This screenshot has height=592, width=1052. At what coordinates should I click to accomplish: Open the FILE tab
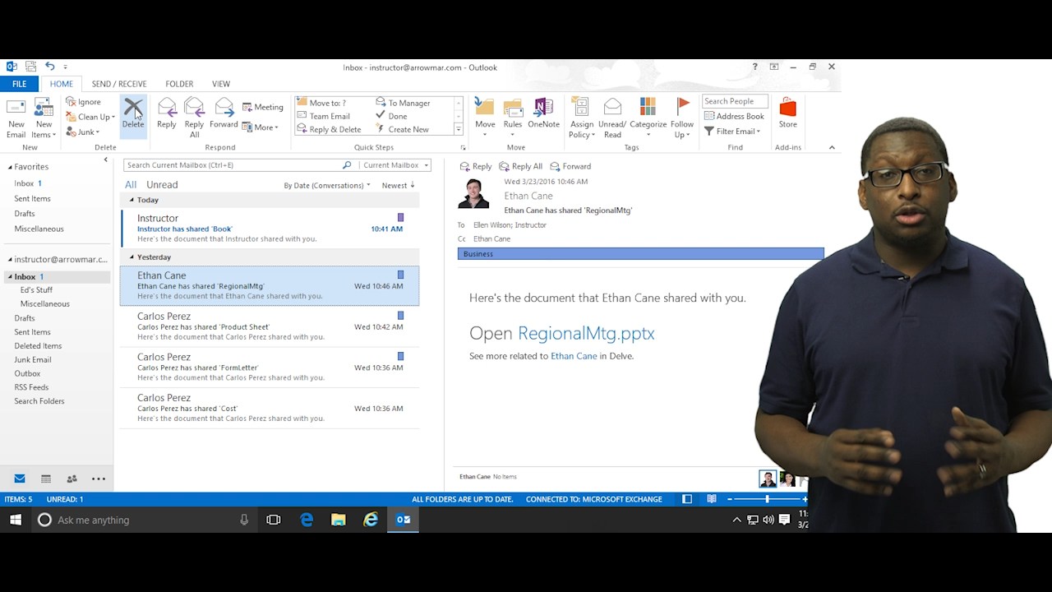[x=20, y=84]
